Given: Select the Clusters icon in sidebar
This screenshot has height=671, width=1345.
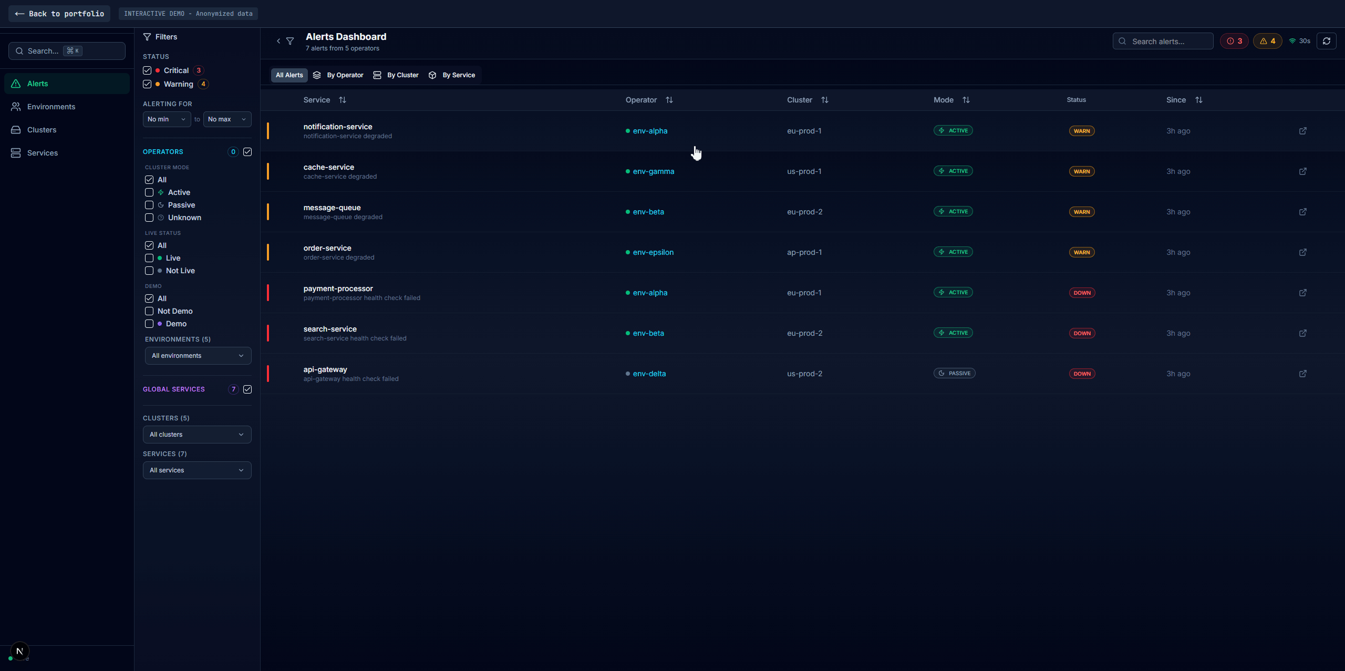Looking at the screenshot, I should click(x=16, y=130).
